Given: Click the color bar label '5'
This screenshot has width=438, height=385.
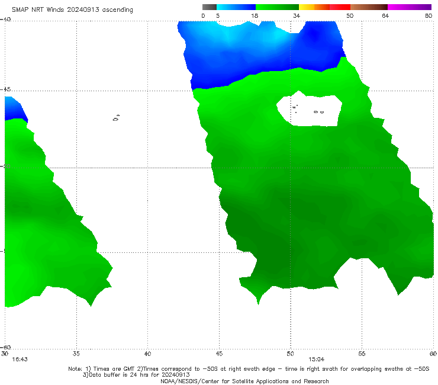Looking at the screenshot, I should pyautogui.click(x=218, y=15).
